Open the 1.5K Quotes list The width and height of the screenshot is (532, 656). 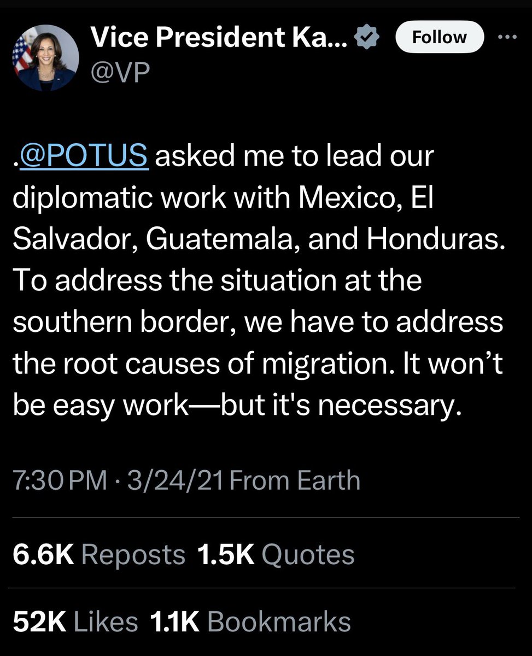(x=276, y=555)
